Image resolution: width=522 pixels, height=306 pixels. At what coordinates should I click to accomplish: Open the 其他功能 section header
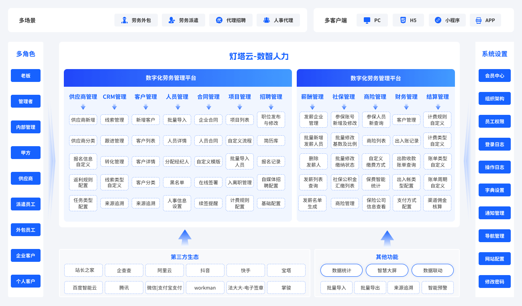pos(387,257)
